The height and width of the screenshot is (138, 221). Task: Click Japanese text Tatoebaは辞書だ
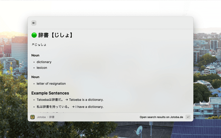(50, 100)
